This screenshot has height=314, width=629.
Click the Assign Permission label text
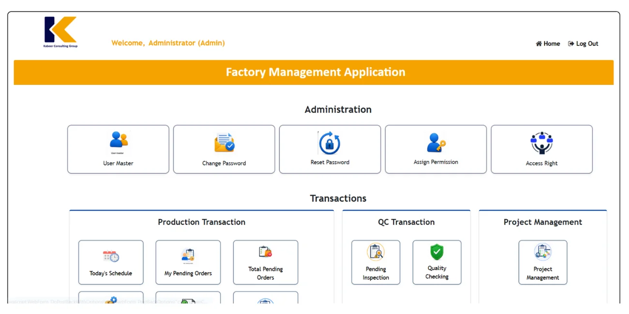(x=436, y=162)
